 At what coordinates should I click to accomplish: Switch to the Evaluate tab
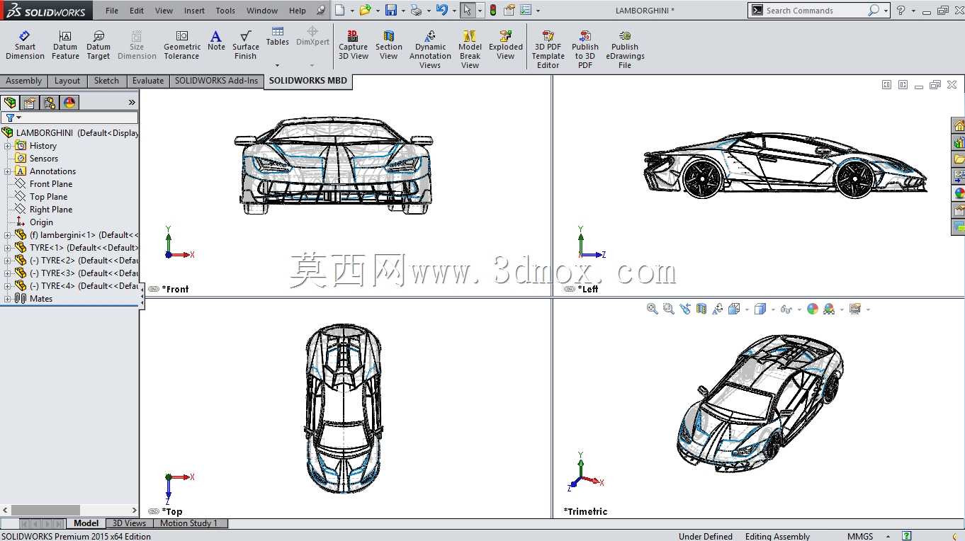pos(148,81)
